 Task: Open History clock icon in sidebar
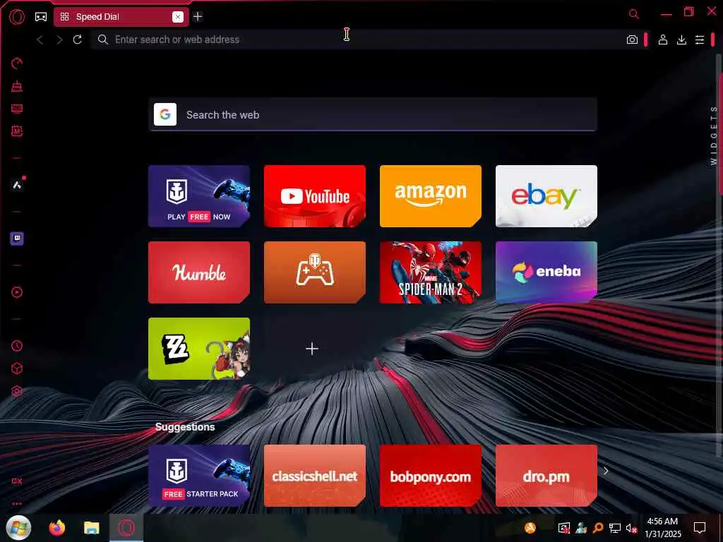[17, 346]
